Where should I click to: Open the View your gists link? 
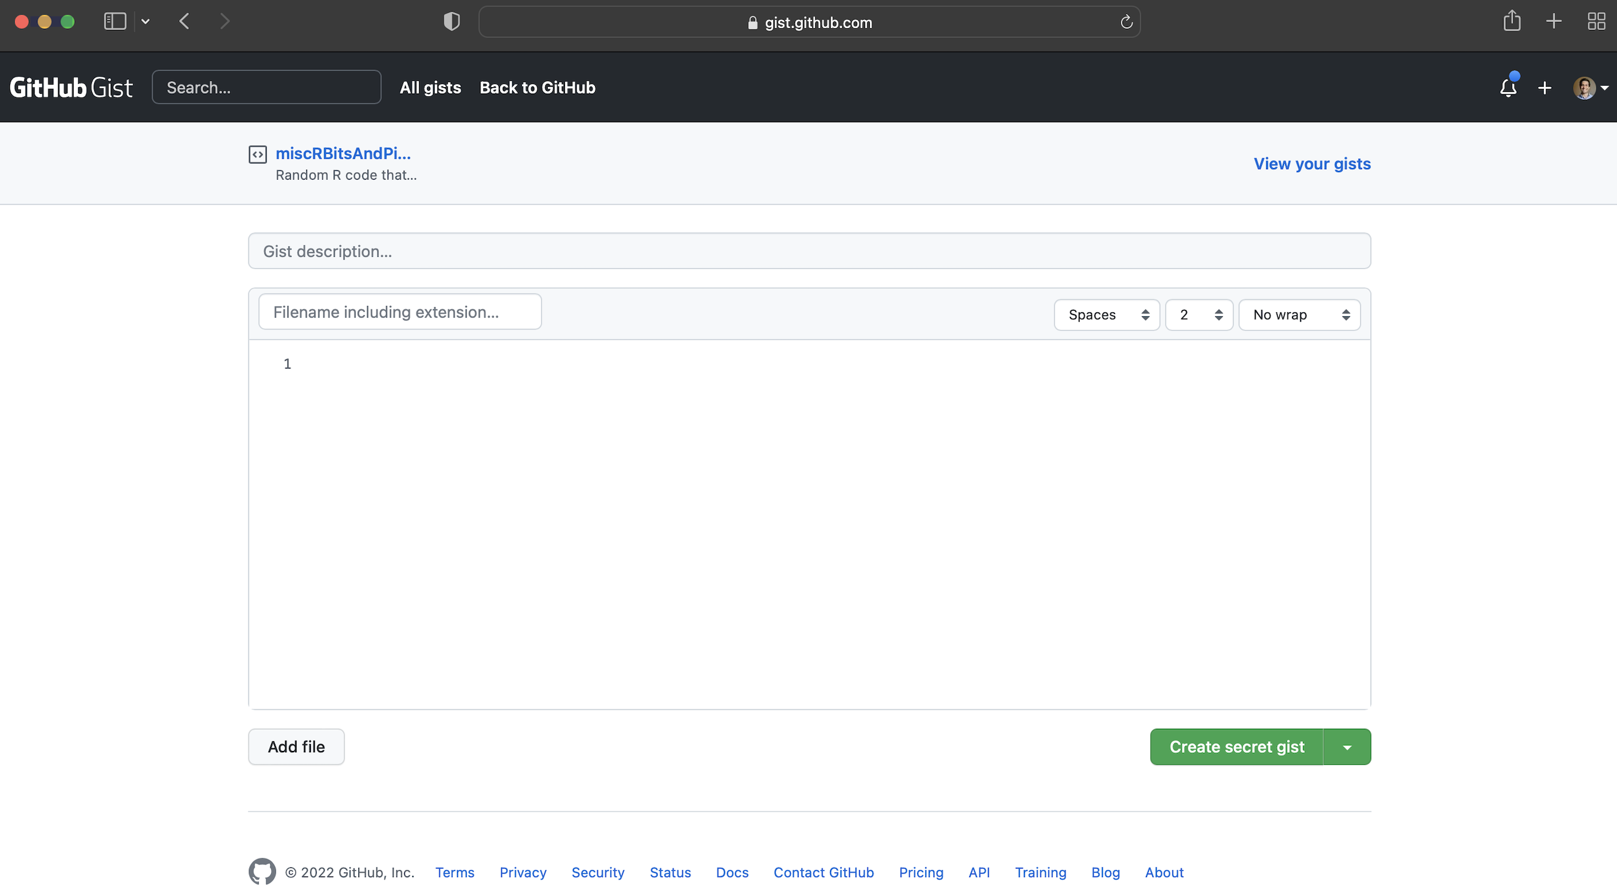click(x=1312, y=164)
